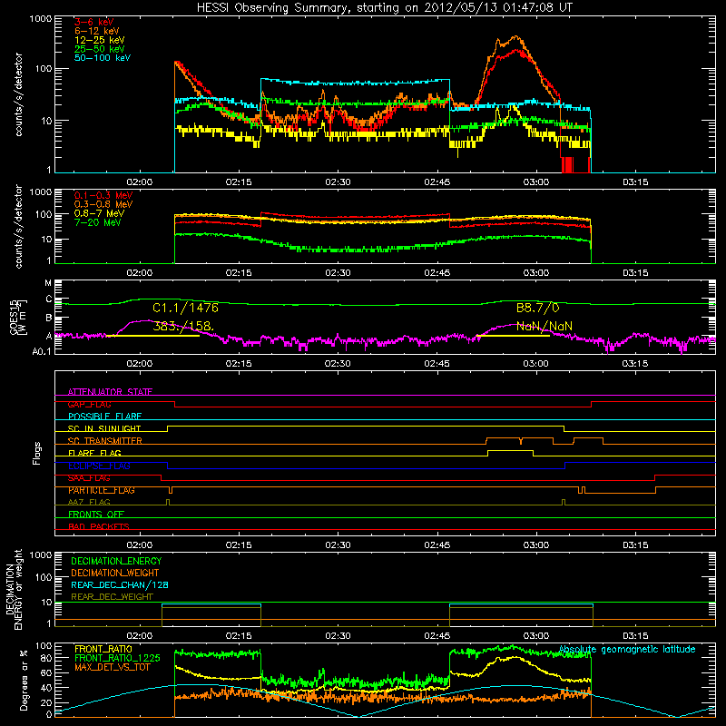726x726 pixels.
Task: Click the REAR_DEC_WEIGHT legend entry
Action: coord(112,597)
